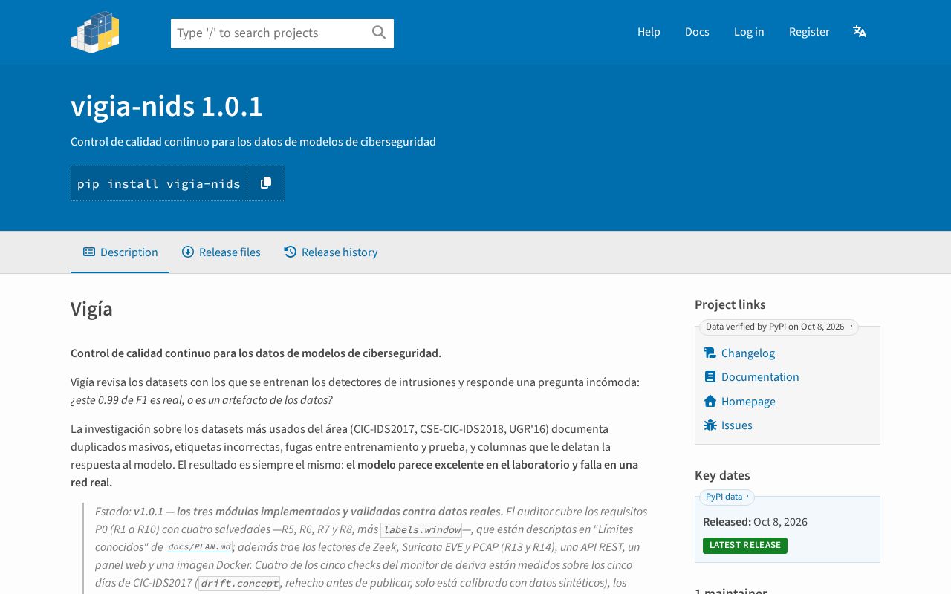
Task: Click the Release files download icon
Action: (x=188, y=252)
